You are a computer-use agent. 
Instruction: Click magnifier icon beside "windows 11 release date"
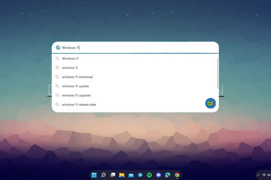pos(57,104)
